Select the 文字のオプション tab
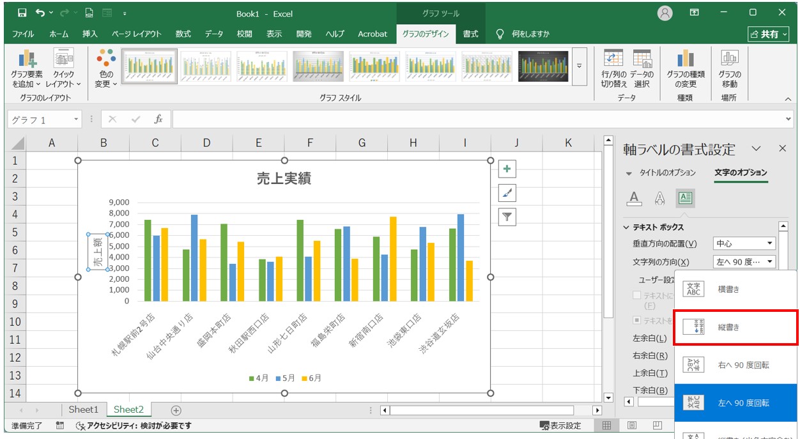The image size is (800, 439). pos(741,173)
